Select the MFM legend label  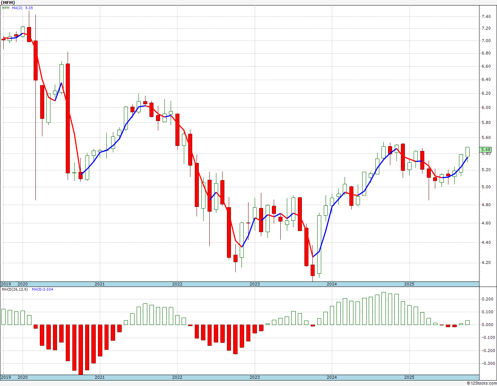tap(5, 8)
